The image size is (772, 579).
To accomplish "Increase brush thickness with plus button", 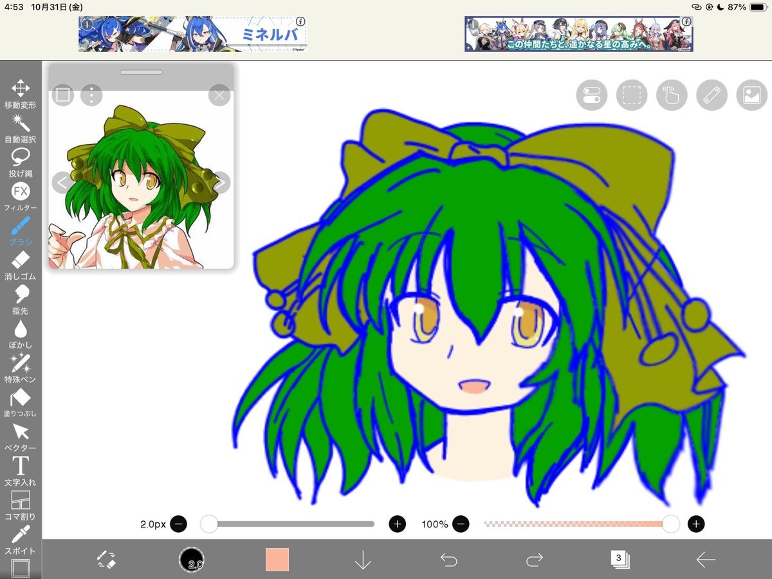I will pyautogui.click(x=398, y=524).
